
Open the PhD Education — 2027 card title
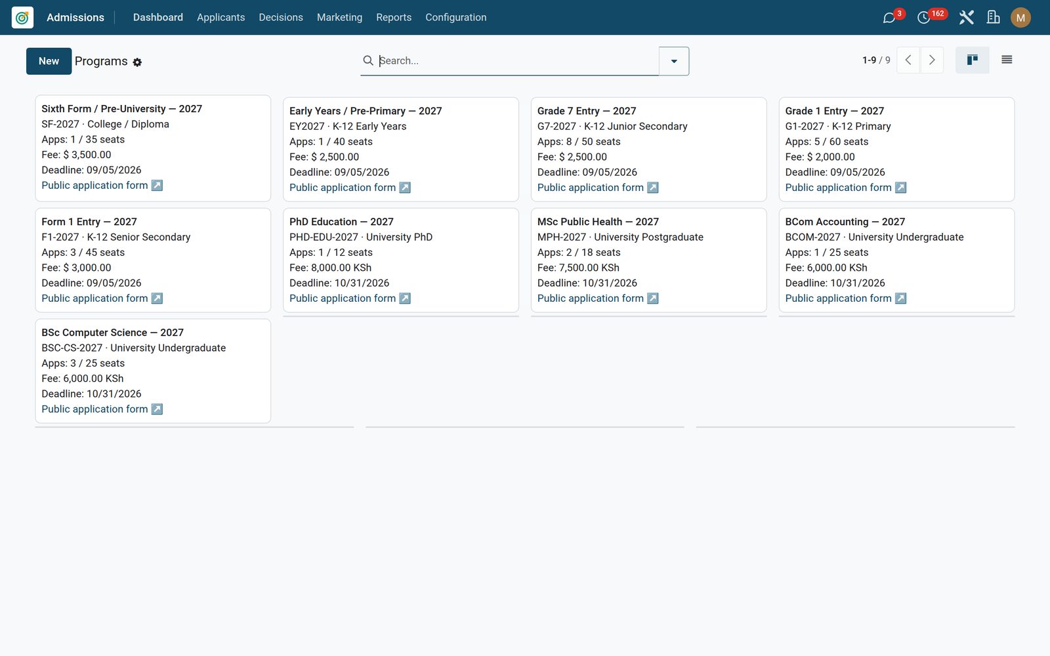[x=341, y=222]
